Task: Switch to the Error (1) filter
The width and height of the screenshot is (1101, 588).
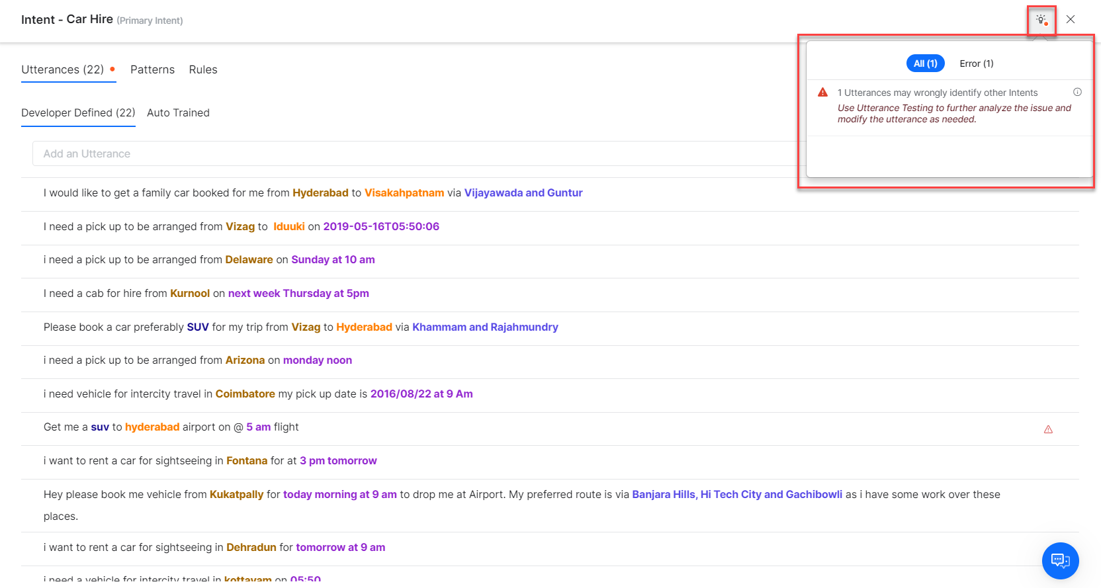Action: [x=976, y=63]
